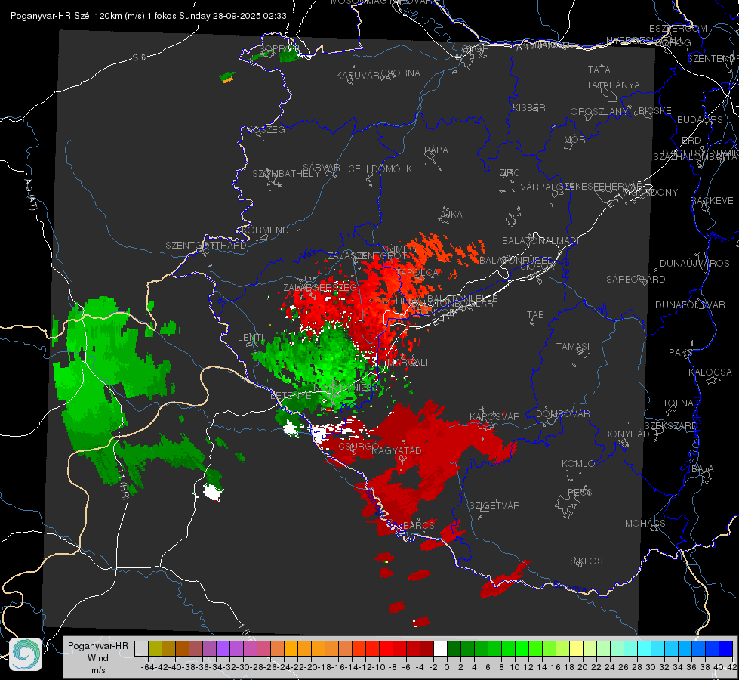
Task: Click the CSURGO city label
Action: click(359, 446)
